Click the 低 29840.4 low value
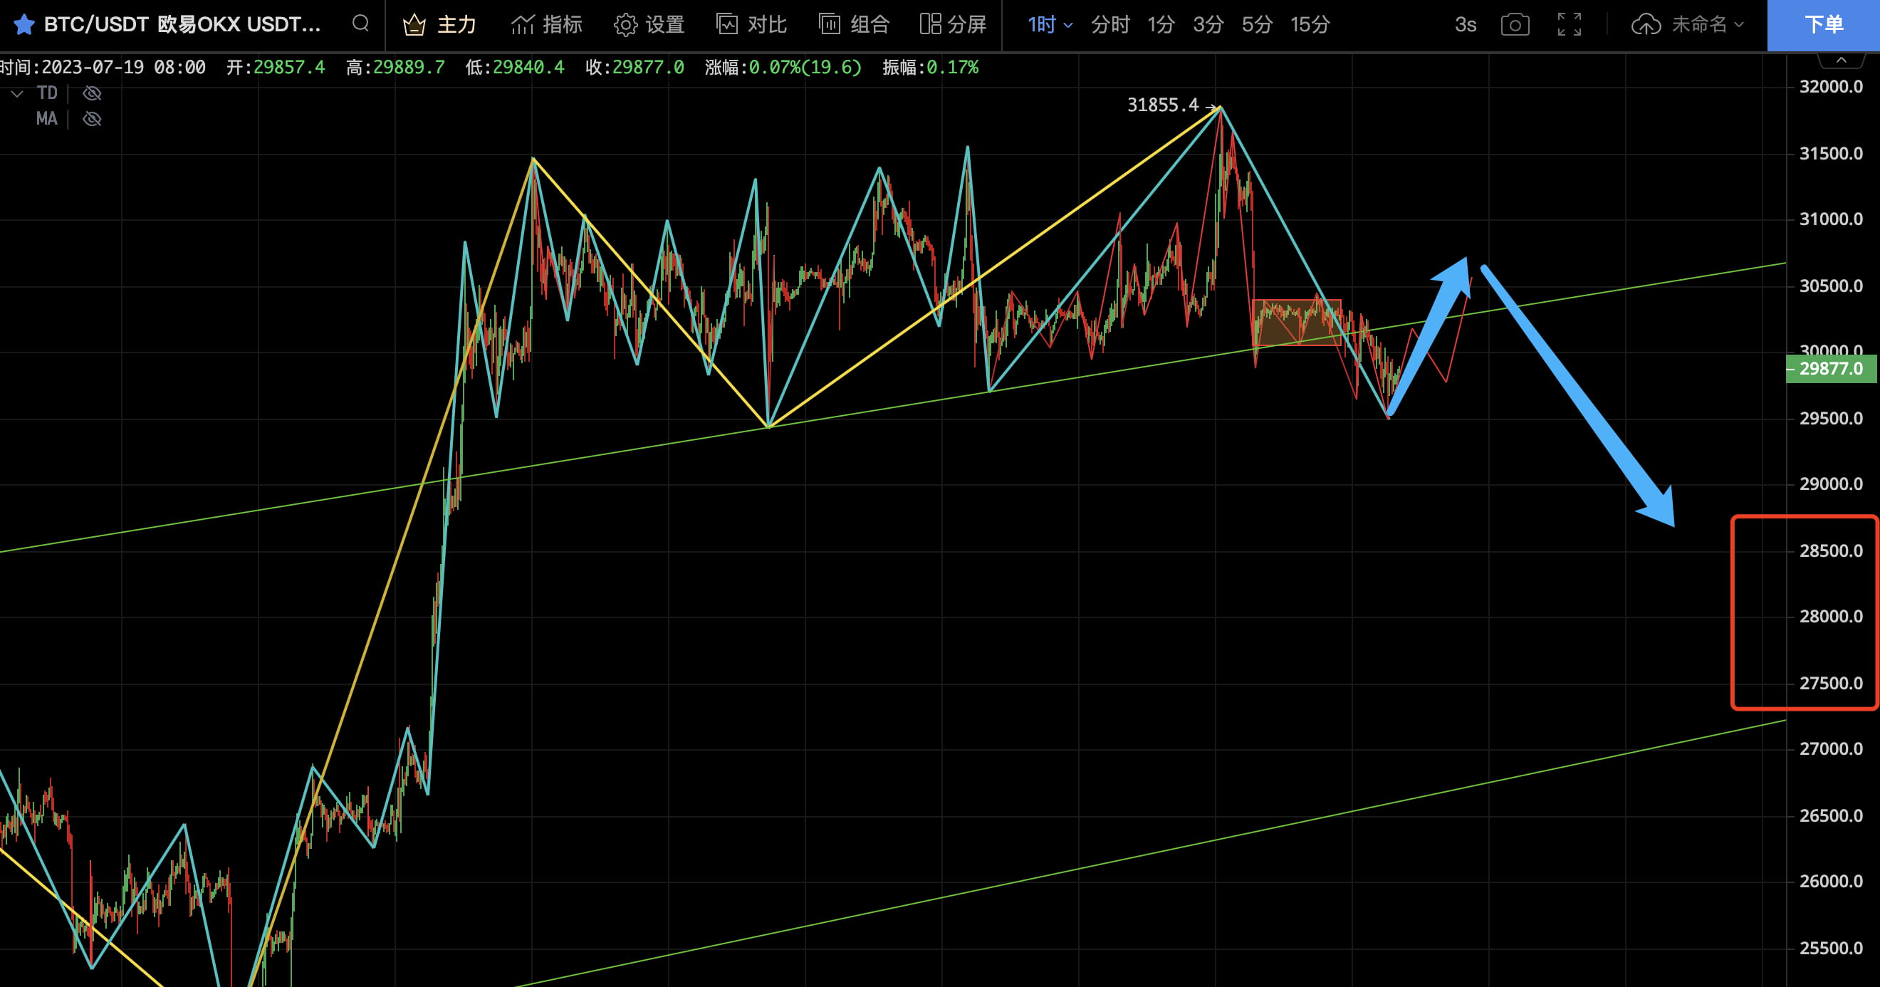This screenshot has height=987, width=1880. (515, 68)
